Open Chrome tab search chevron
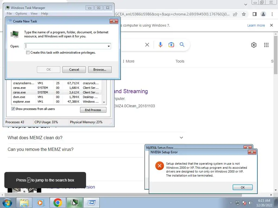Image resolution: width=278 pixels, height=208 pixels. click(245, 4)
